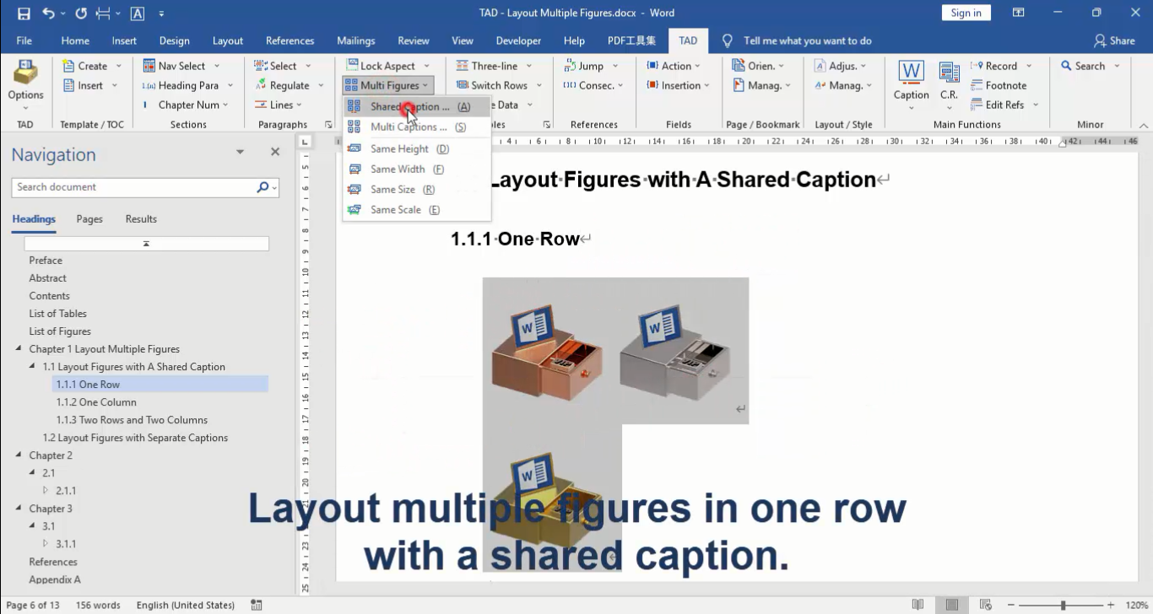Viewport: 1153px width, 614px height.
Task: Click the Orien. page icon
Action: [x=739, y=66]
